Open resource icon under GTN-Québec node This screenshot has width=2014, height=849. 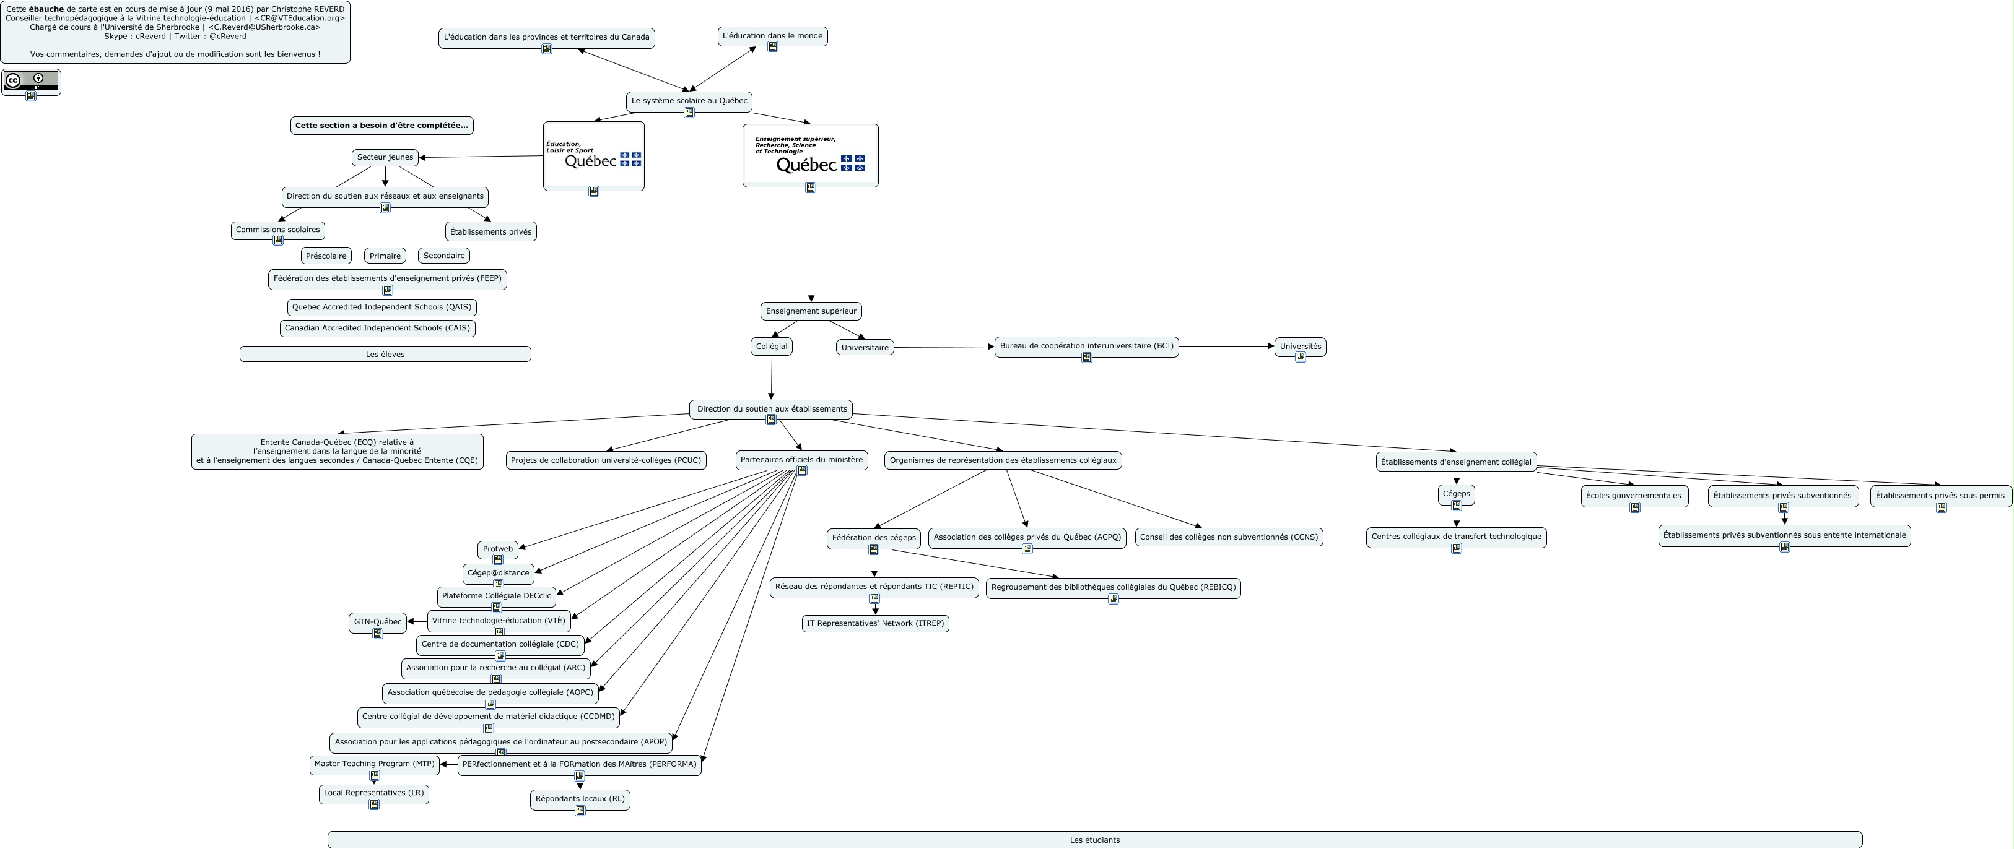(378, 634)
